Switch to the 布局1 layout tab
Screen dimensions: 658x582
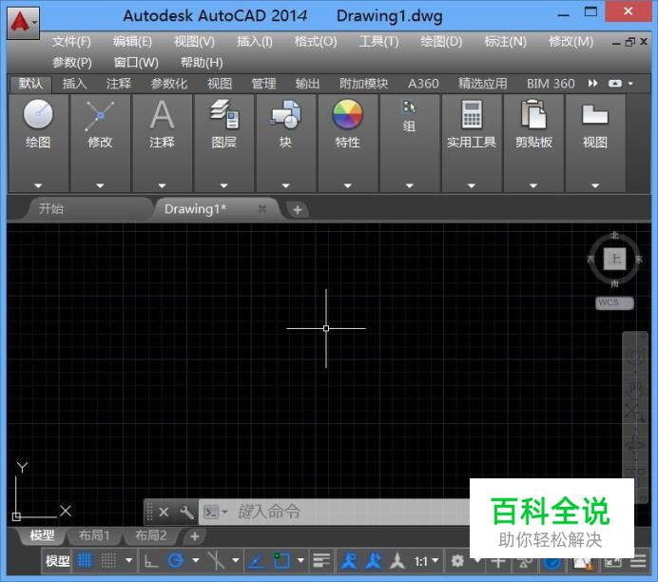(94, 535)
